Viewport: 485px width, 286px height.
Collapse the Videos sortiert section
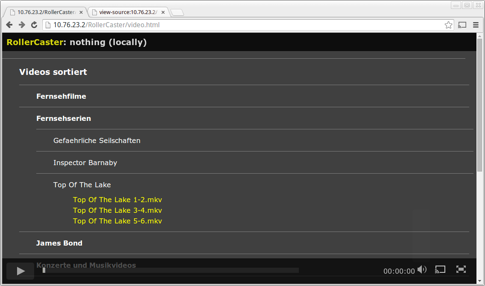[53, 72]
